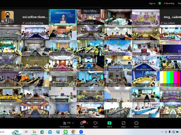Open the More options menu

pos(136,124)
